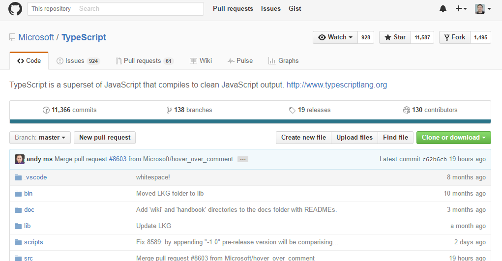
Task: Open the plus create-new menu
Action: pos(461,9)
